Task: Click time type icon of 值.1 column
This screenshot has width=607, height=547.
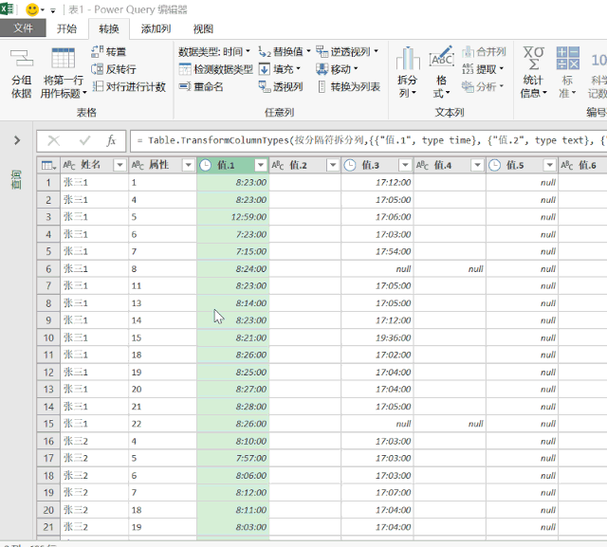Action: coord(205,165)
